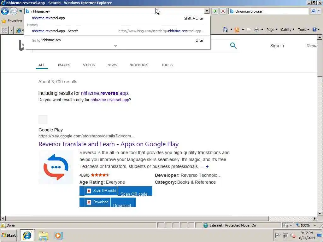The width and height of the screenshot is (323, 242).
Task: Open the Safety menu
Action: coord(288,30)
